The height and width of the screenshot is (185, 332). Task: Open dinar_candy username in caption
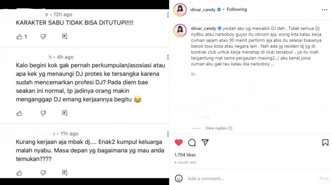204,28
